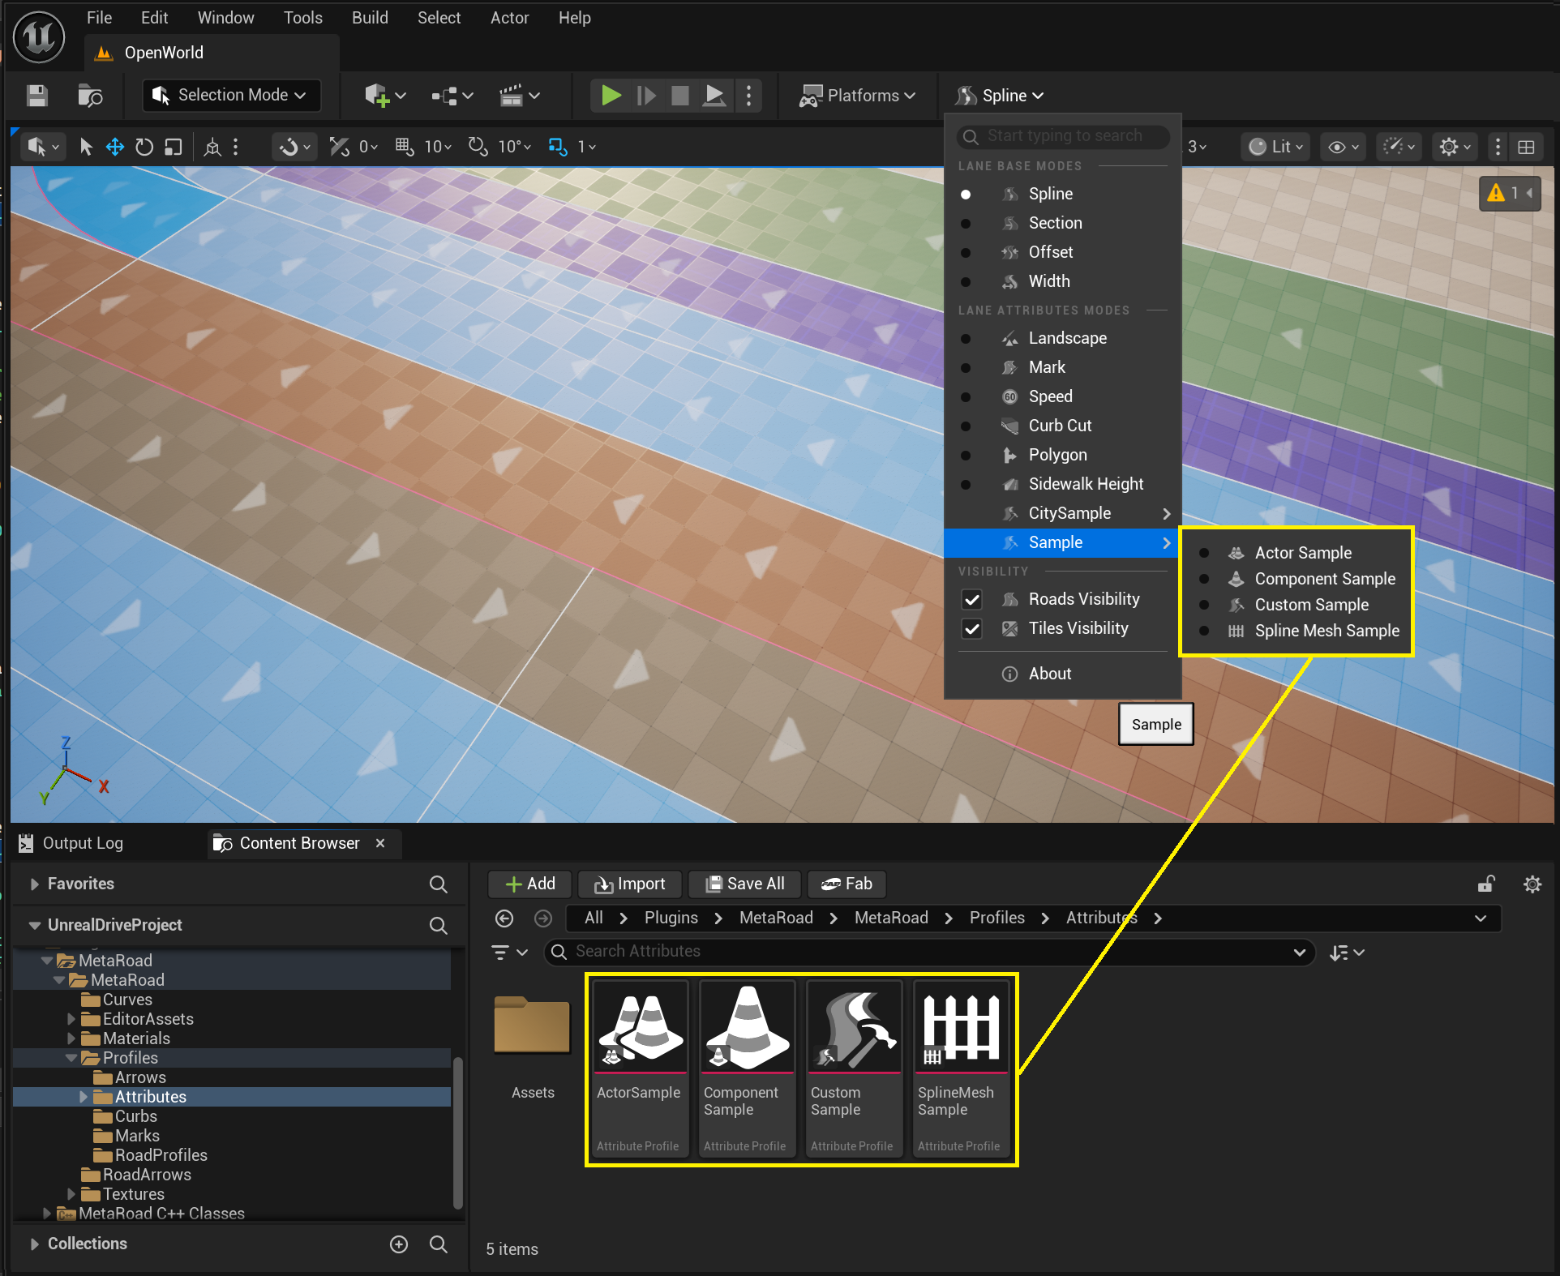Image resolution: width=1560 pixels, height=1276 pixels.
Task: Go back in Content Browser history
Action: click(504, 918)
